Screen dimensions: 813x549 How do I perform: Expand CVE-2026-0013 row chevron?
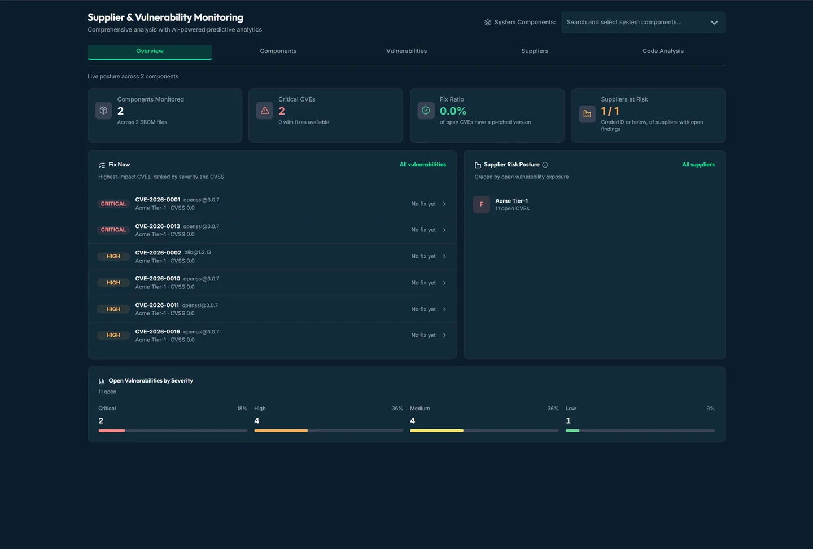click(x=444, y=230)
